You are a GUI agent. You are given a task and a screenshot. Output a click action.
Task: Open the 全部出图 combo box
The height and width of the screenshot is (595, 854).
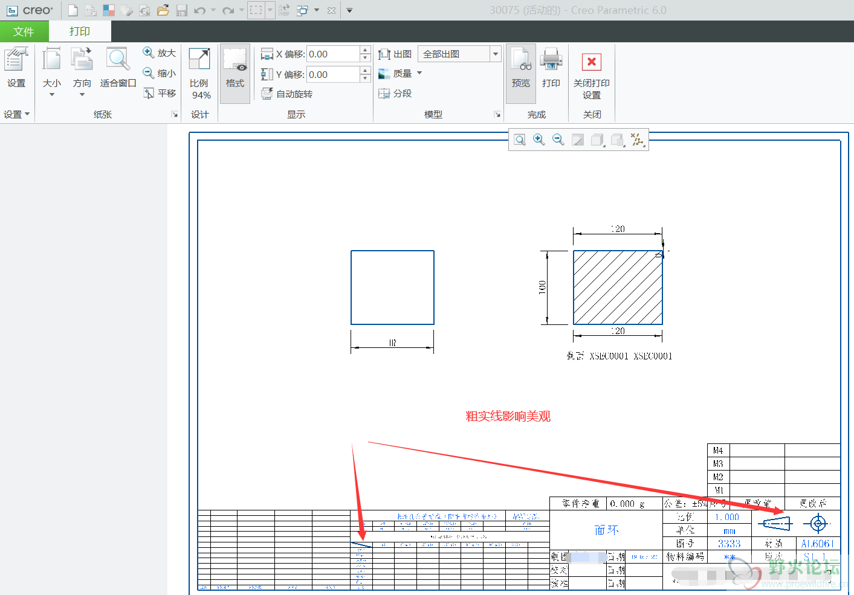pos(459,54)
